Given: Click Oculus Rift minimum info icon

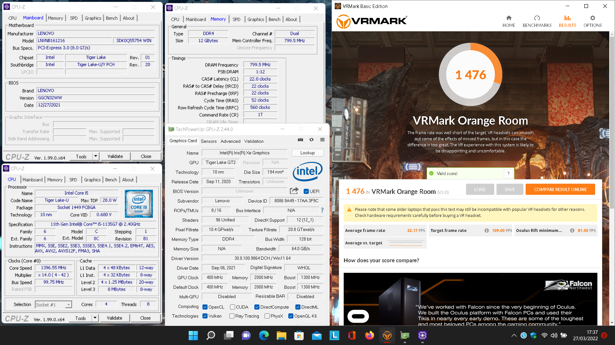Looking at the screenshot, I should click(x=572, y=230).
